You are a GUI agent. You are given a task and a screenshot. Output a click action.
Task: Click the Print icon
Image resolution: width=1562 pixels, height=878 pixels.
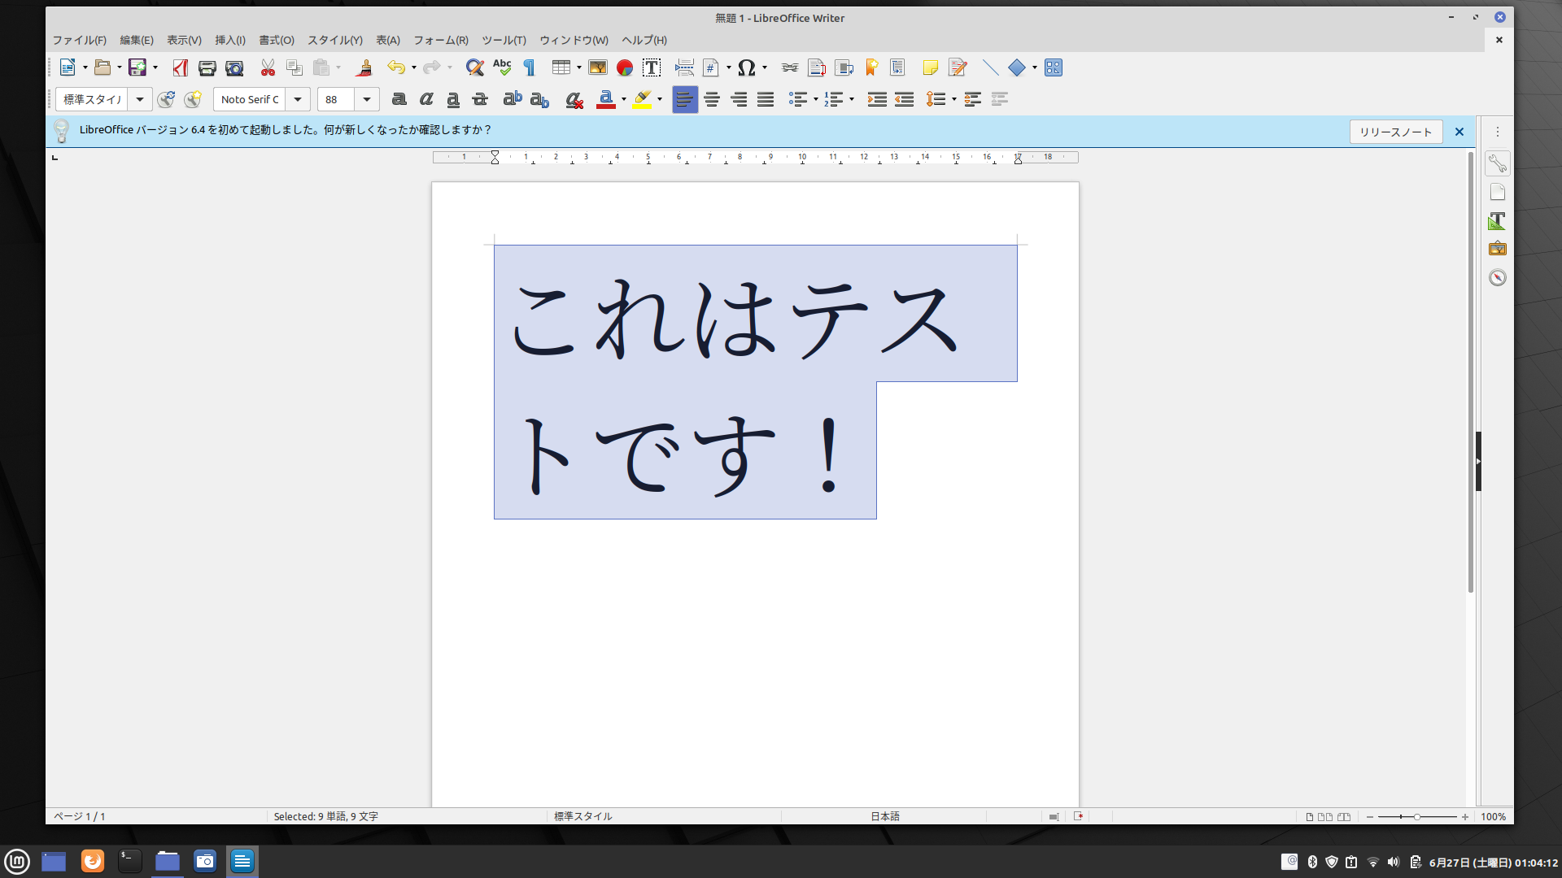tap(207, 67)
